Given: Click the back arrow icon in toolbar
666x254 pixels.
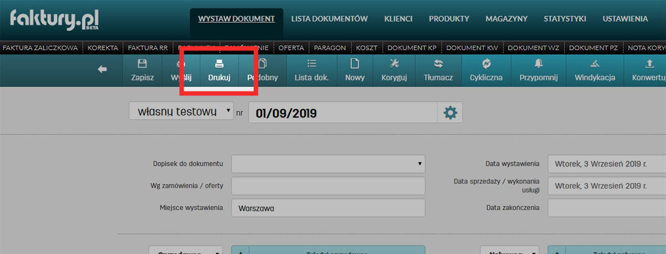Looking at the screenshot, I should pos(102,69).
